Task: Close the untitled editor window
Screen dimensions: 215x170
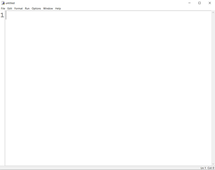Action: tap(210, 3)
